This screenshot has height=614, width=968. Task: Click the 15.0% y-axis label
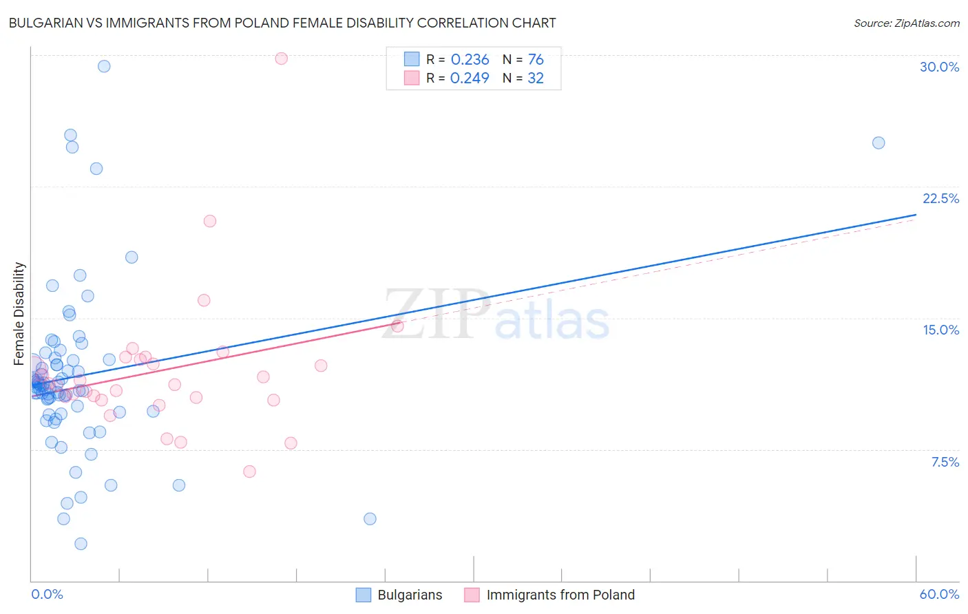940,330
